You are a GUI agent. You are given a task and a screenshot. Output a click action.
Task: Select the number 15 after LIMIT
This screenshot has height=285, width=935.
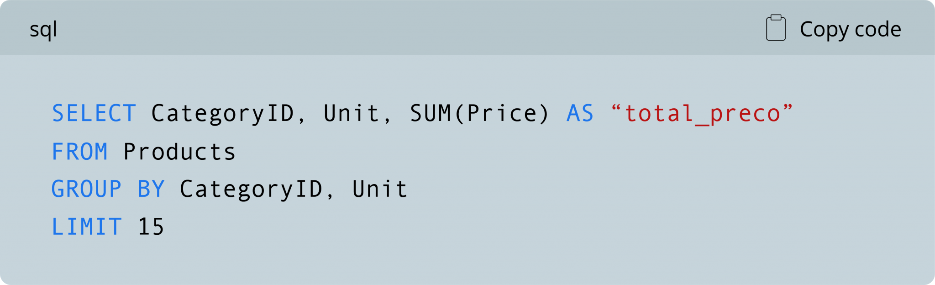(x=151, y=225)
